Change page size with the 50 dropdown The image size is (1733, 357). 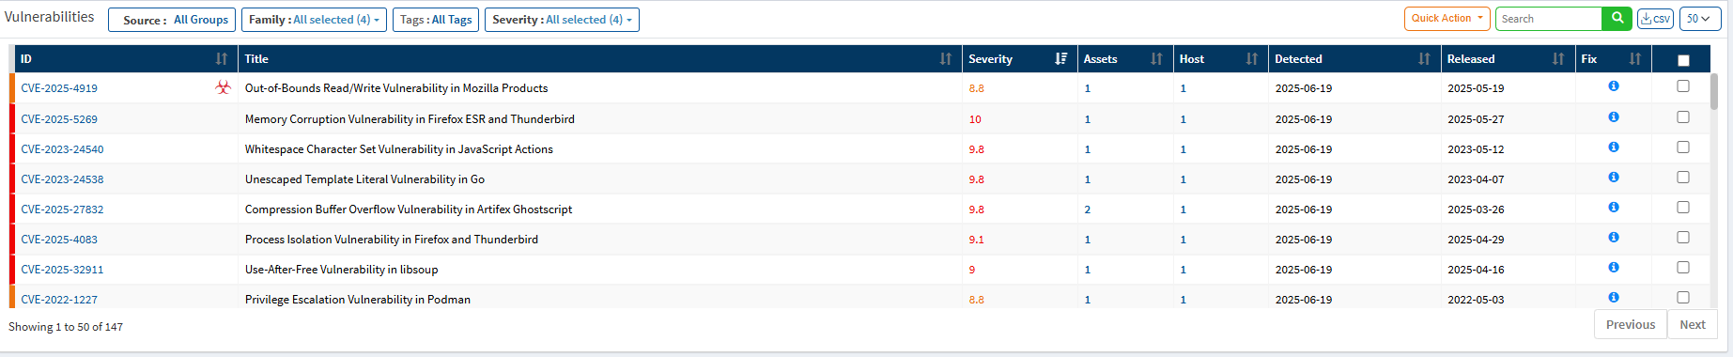click(1698, 19)
